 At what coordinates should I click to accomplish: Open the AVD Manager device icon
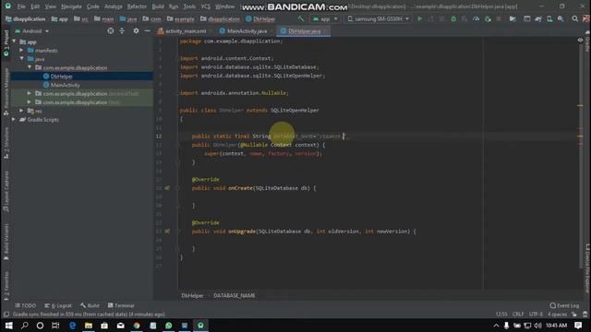click(x=549, y=18)
